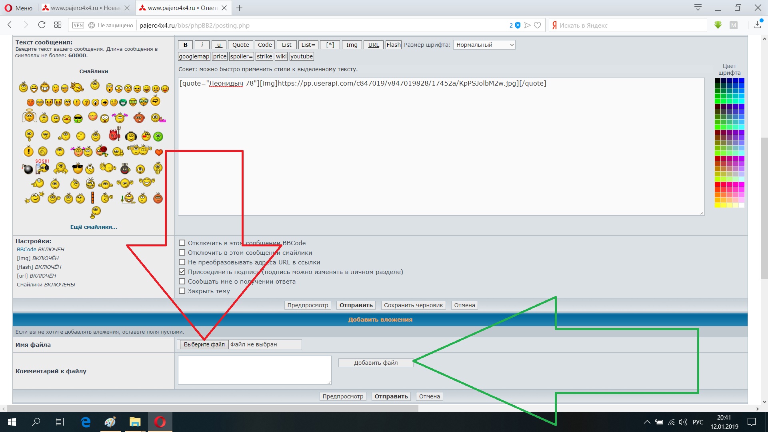Show hidden system tray icons
The width and height of the screenshot is (768, 432).
coord(646,422)
